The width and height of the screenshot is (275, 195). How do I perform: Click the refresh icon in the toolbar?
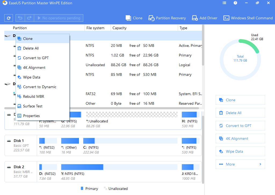click(9, 18)
